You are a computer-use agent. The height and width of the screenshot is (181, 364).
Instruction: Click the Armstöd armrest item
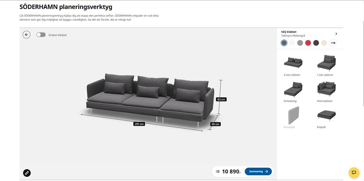pos(293,118)
